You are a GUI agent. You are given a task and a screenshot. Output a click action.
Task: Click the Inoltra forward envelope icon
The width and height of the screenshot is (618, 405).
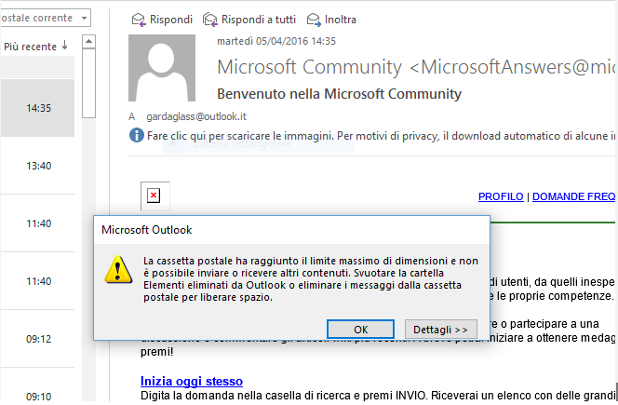(x=314, y=20)
